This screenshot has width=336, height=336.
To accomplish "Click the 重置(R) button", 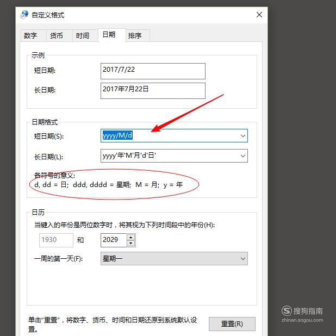I will point(232,324).
